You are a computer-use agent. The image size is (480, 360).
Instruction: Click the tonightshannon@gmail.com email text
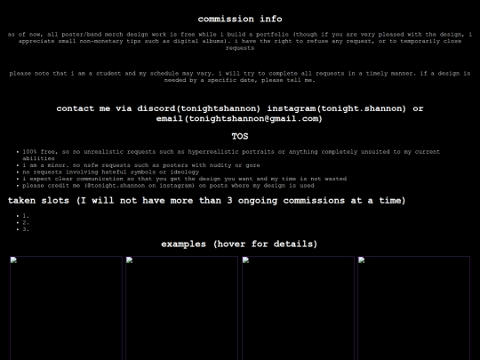click(253, 119)
